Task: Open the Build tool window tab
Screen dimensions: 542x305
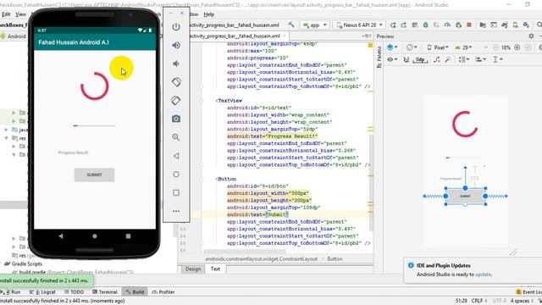Action: (x=135, y=291)
